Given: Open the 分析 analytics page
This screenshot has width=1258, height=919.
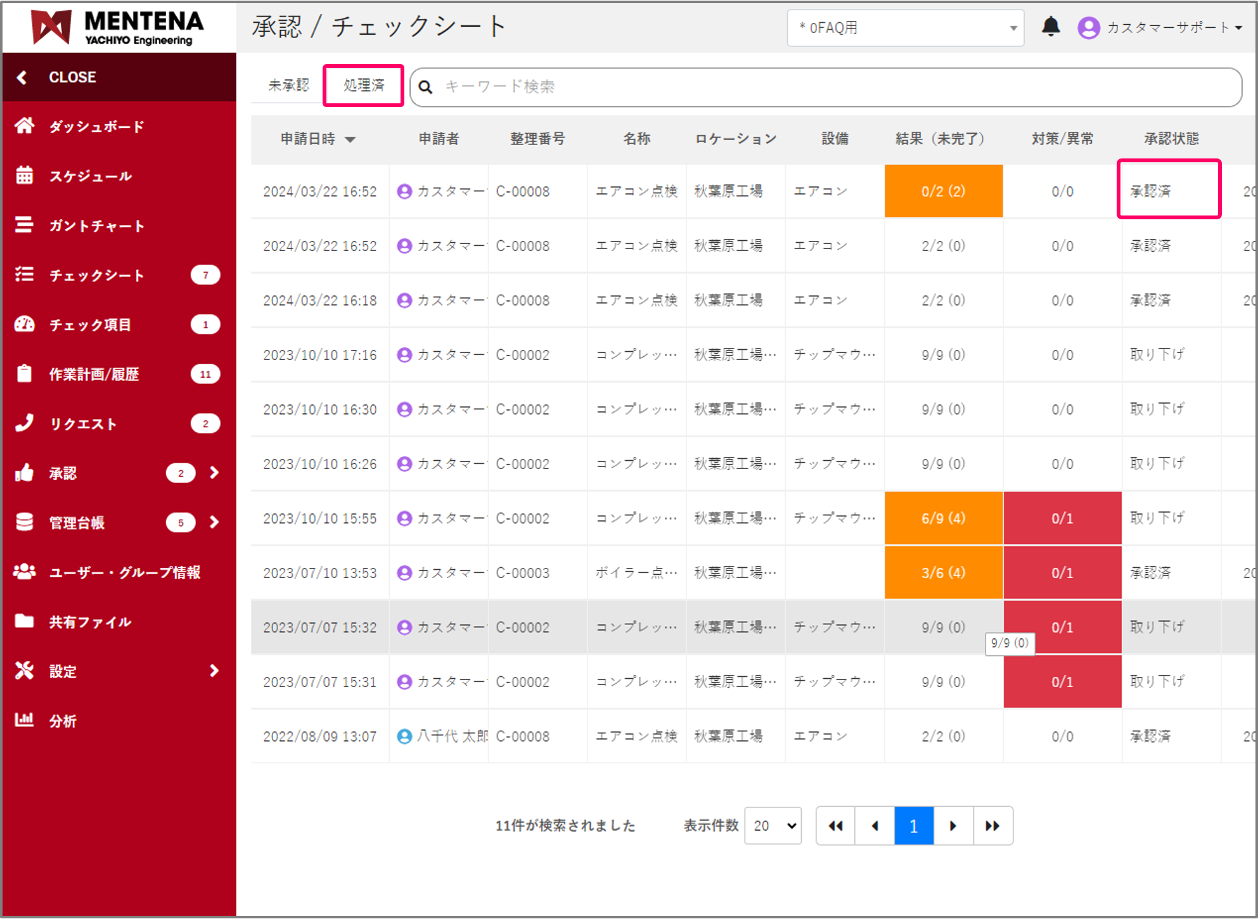Looking at the screenshot, I should 63,721.
